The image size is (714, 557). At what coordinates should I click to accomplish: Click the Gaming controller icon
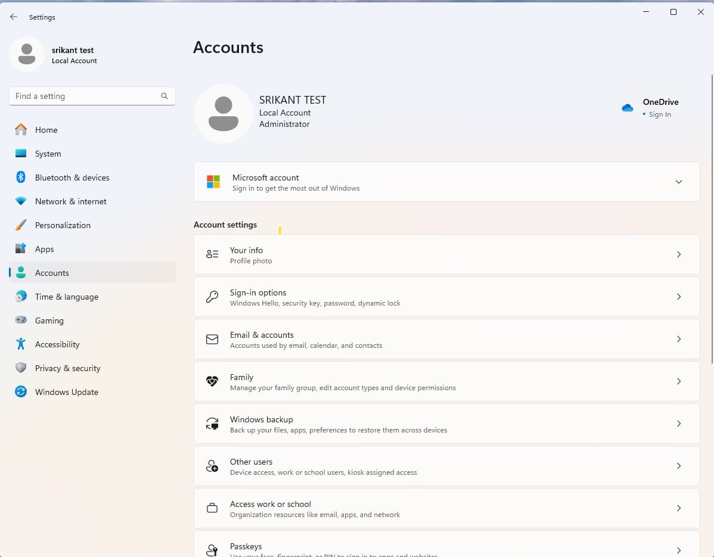[20, 320]
